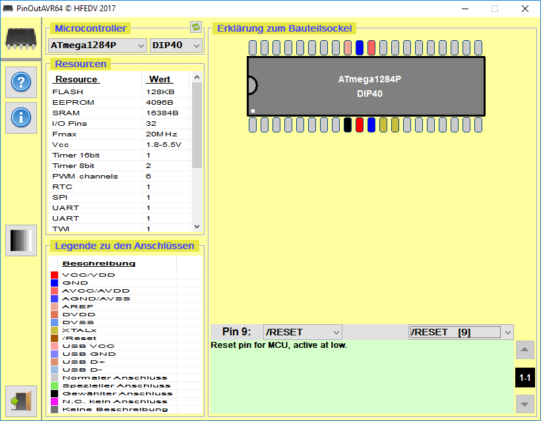541x421 pixels.
Task: Select the SPI resource row
Action: click(x=119, y=198)
